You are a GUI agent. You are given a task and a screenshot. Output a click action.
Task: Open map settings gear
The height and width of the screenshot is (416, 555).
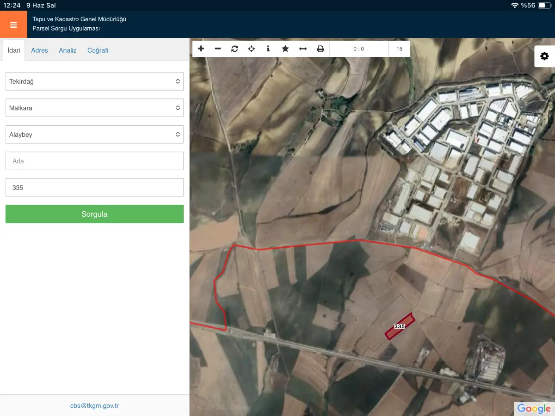click(544, 56)
